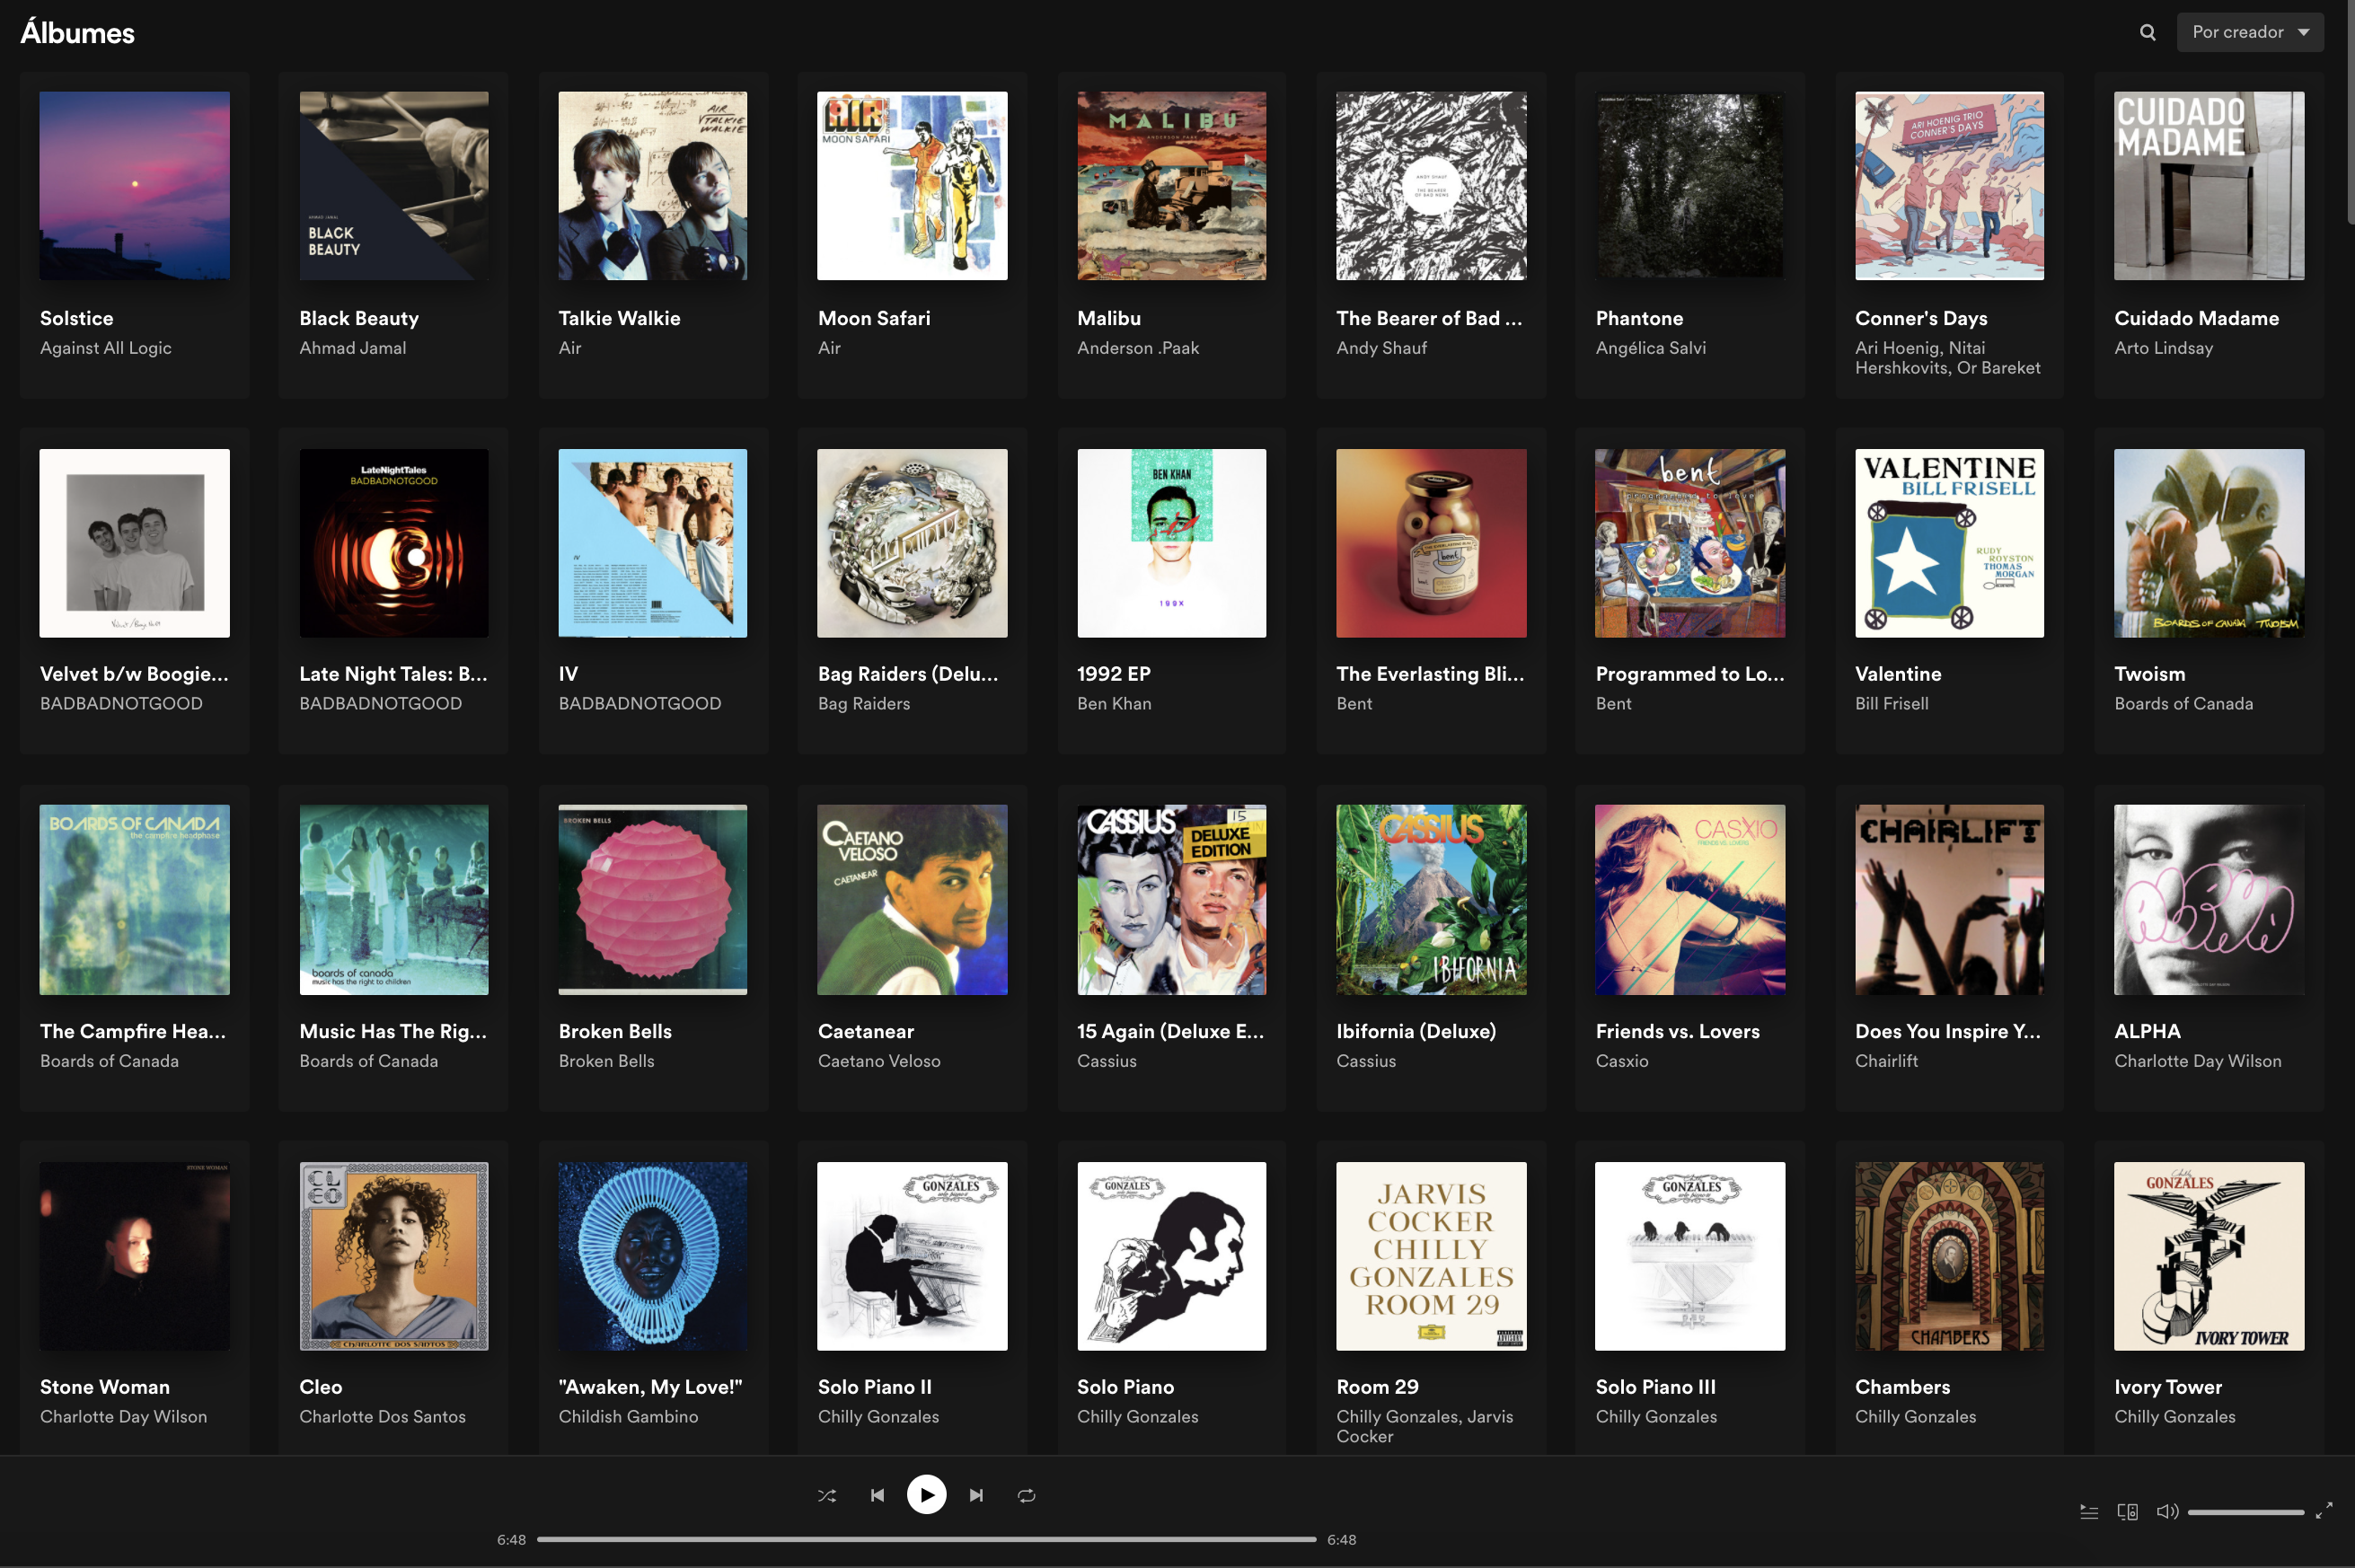Click the Charlotte Dos Santos artist link
This screenshot has height=1568, width=2355.
pyautogui.click(x=382, y=1417)
